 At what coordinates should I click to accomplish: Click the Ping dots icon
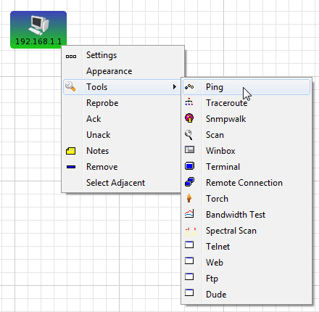pos(189,87)
